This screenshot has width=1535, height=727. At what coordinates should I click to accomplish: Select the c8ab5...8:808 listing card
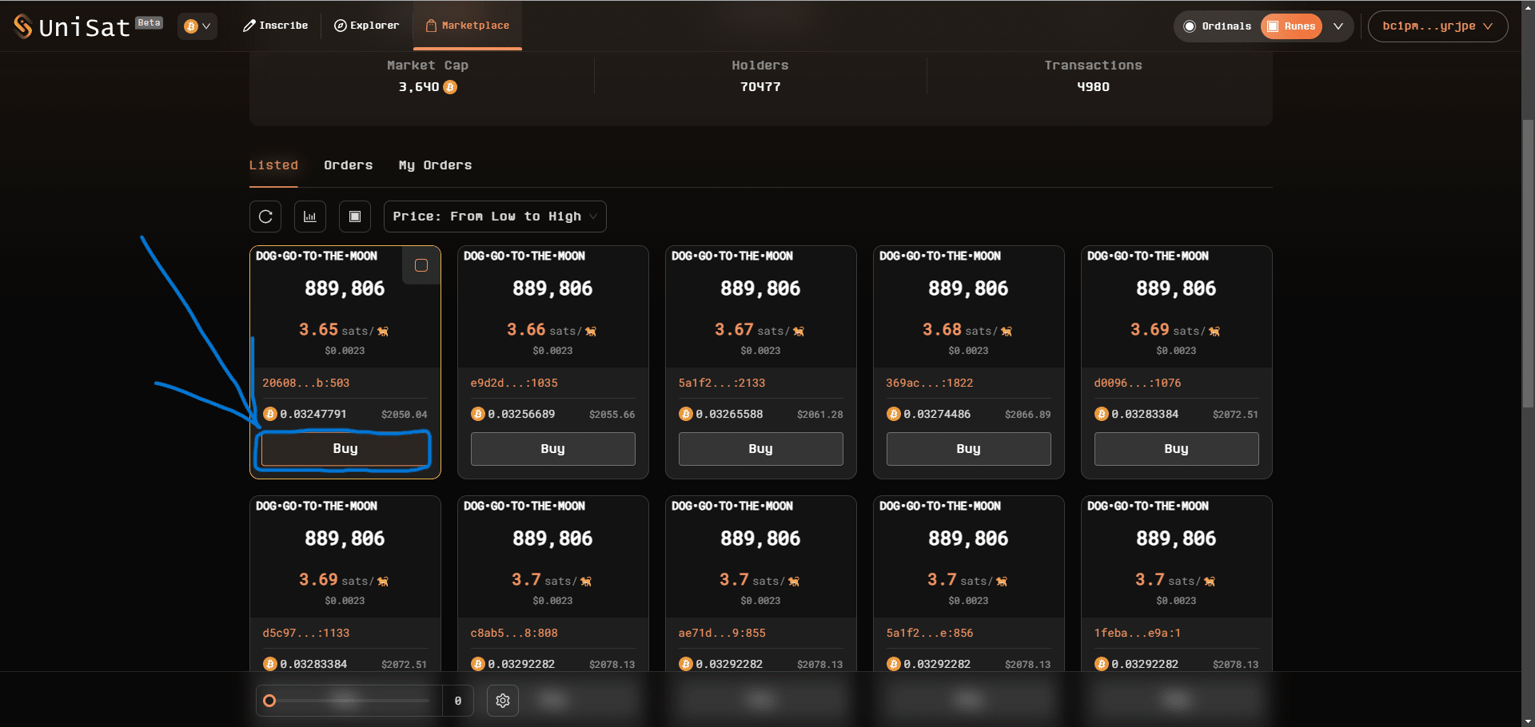click(x=552, y=583)
